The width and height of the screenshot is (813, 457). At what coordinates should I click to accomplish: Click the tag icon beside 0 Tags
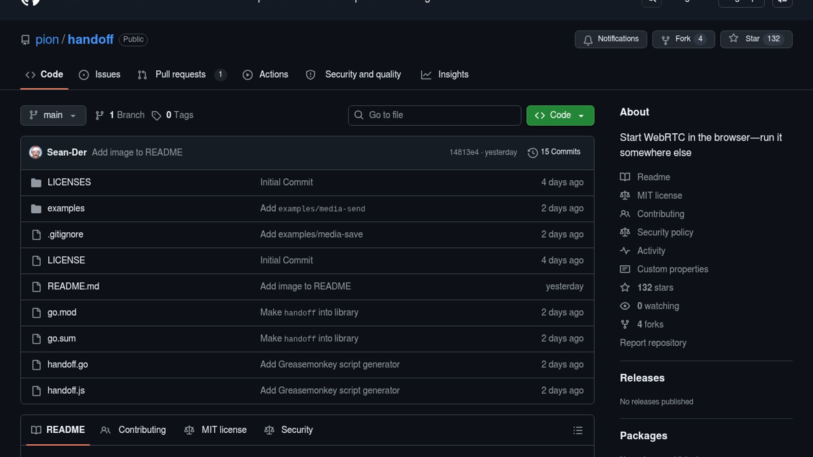[156, 116]
